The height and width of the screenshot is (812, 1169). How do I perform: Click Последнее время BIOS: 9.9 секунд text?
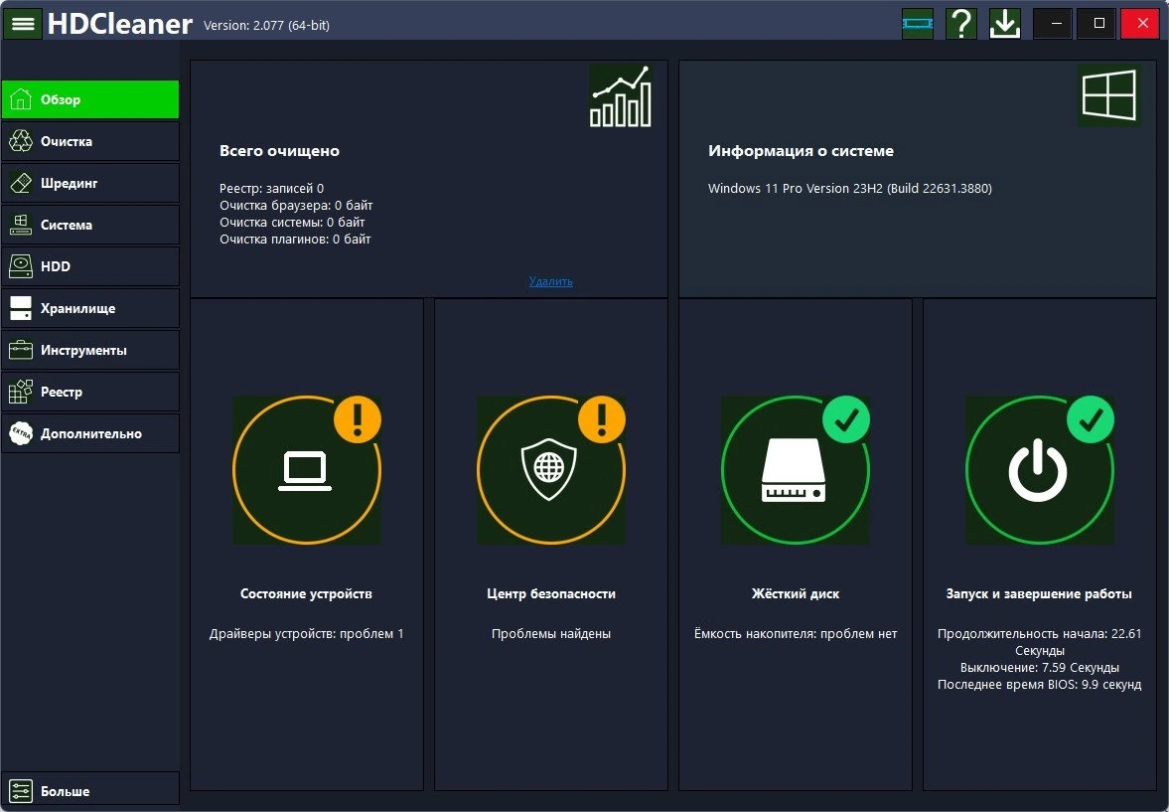[1039, 685]
